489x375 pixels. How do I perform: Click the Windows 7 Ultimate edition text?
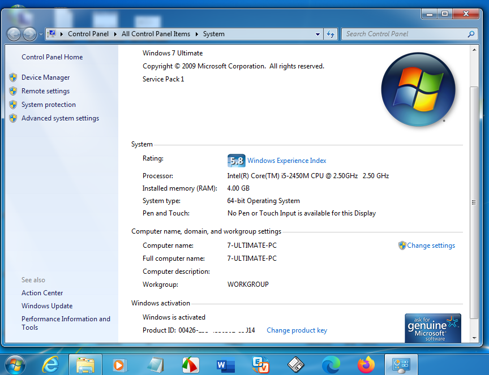point(173,53)
